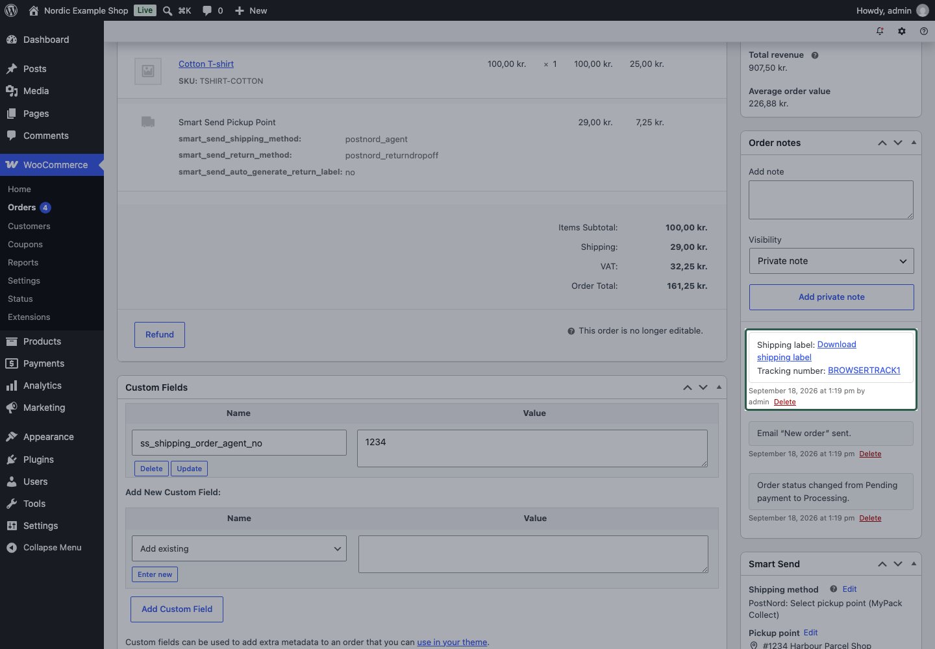The image size is (935, 649).
Task: Click into the Add note textarea
Action: (x=831, y=200)
